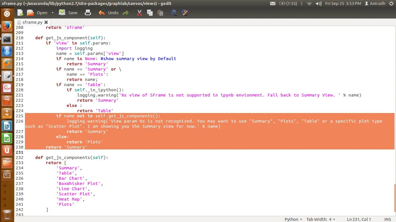Close the sframe.py tab
The height and width of the screenshot is (222, 396).
[46, 22]
